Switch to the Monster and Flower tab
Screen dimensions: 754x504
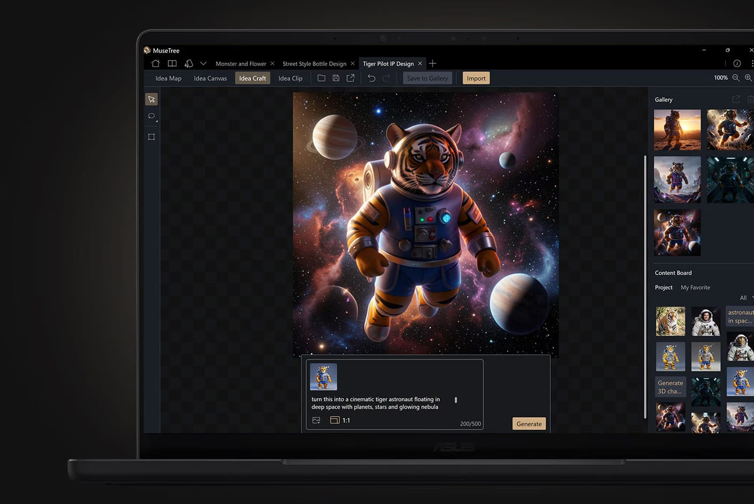tap(241, 64)
